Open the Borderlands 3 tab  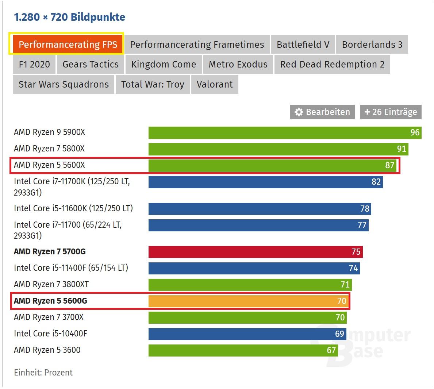coord(372,45)
